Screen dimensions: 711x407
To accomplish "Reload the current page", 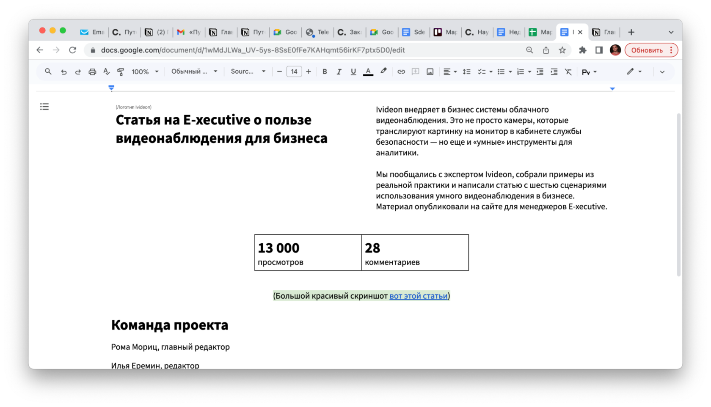I will tap(73, 50).
